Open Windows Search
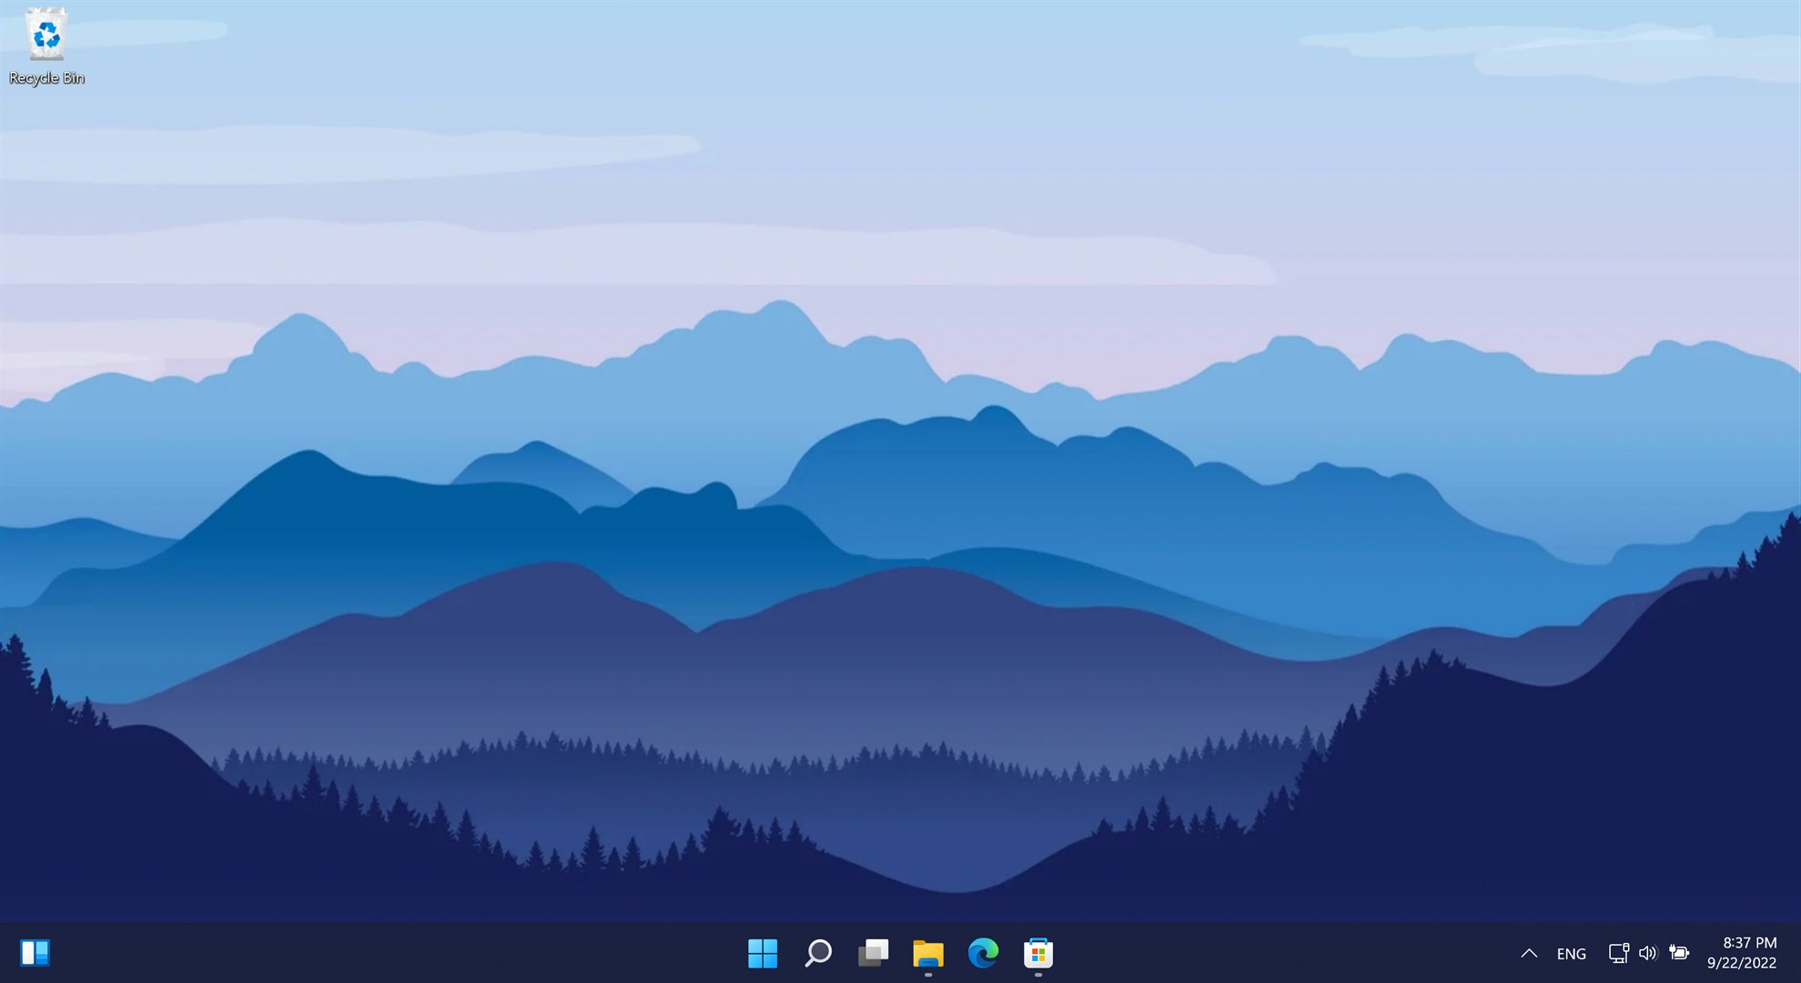This screenshot has height=983, width=1801. 817,954
